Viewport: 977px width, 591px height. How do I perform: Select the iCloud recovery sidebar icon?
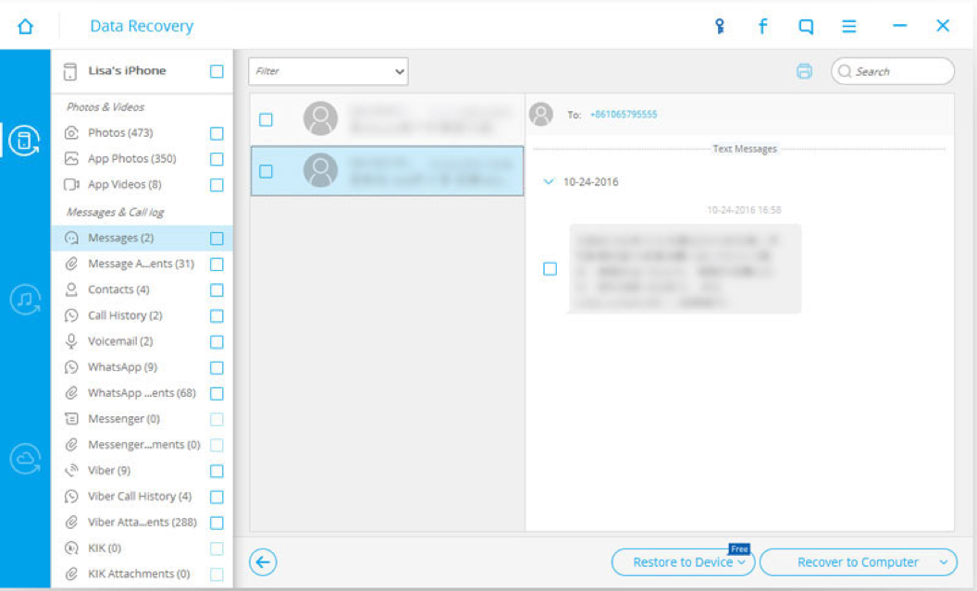pyautogui.click(x=25, y=459)
